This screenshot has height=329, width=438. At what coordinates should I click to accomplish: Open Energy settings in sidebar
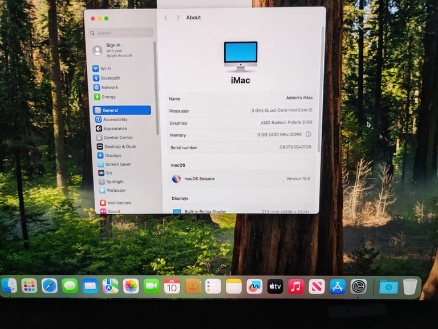[x=105, y=97]
